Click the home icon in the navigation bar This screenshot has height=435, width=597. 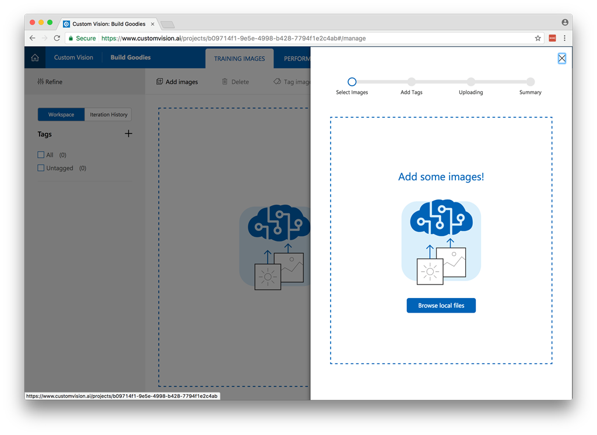(x=35, y=58)
